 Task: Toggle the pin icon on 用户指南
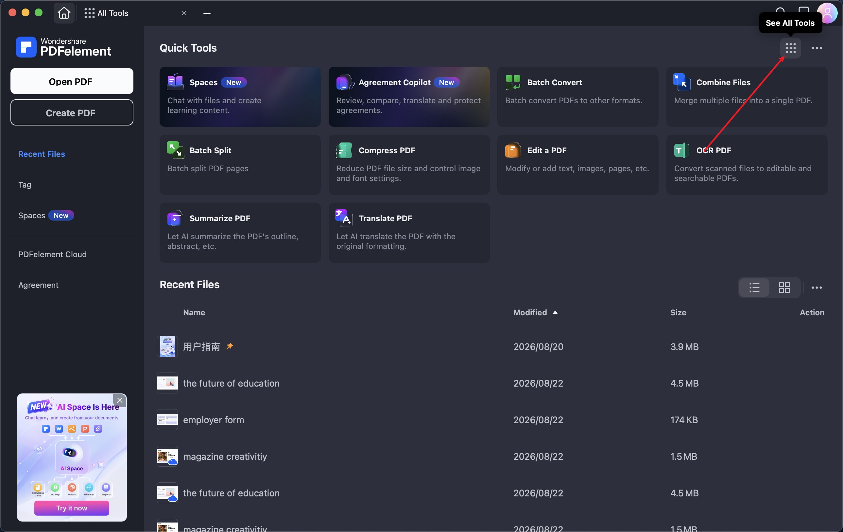[x=230, y=346]
